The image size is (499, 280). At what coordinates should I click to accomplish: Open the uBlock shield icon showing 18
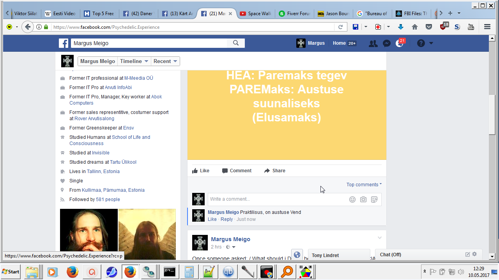point(444,26)
